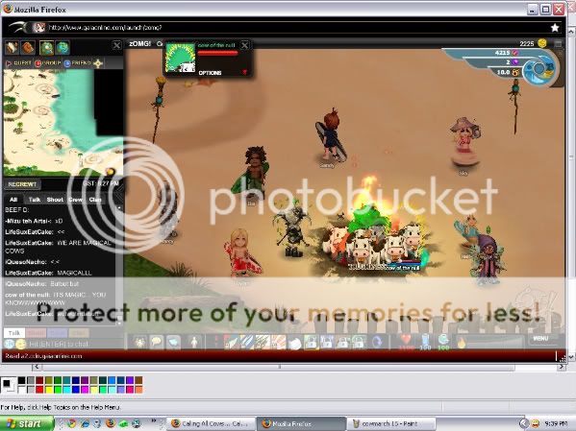
Task: Launch Internet Explorer from quick launch
Action: (85, 423)
